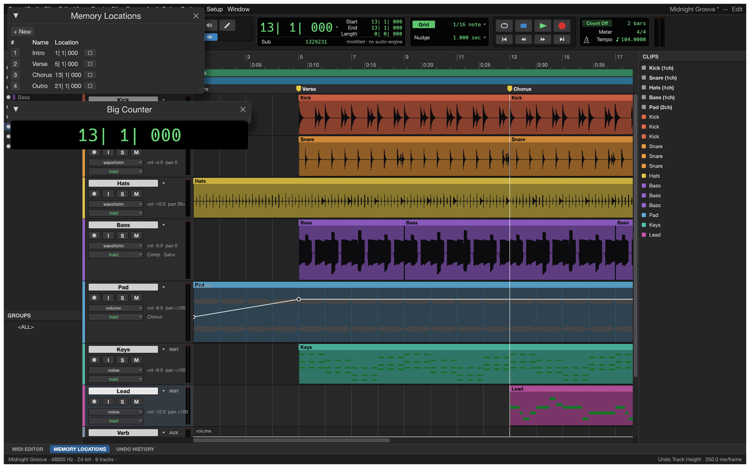Mute the Bass track

[136, 236]
